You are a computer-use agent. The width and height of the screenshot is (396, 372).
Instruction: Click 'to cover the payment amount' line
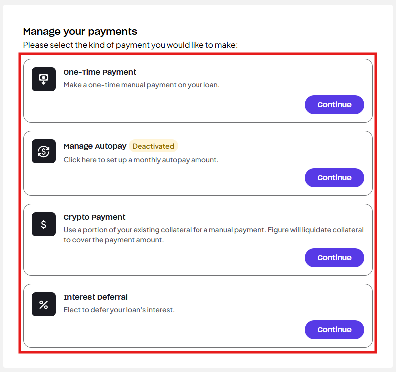(x=113, y=240)
